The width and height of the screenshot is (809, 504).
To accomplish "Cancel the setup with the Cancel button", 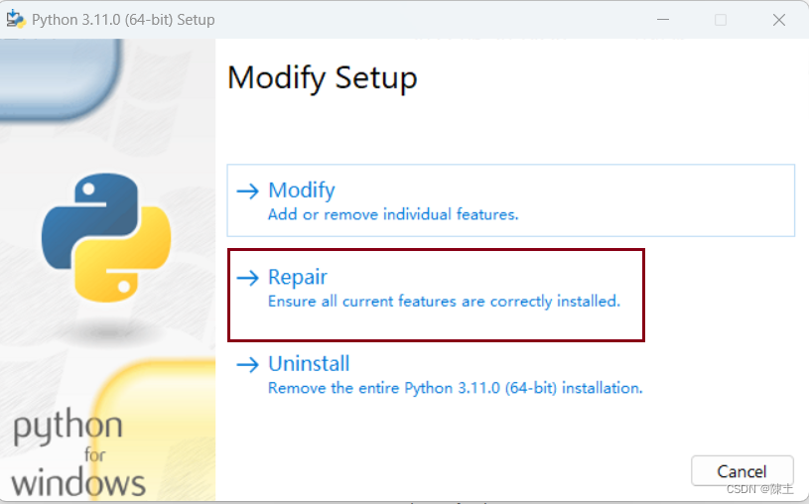I will 742,470.
